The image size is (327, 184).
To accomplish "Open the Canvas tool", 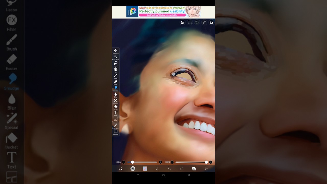I will [x=115, y=132].
